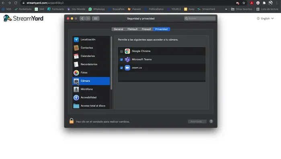This screenshot has width=281, height=159.
Task: Click the red PDF extension icon
Action: [252, 3]
